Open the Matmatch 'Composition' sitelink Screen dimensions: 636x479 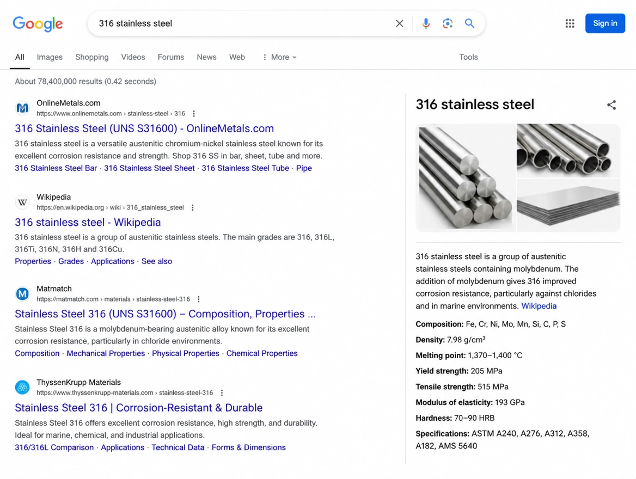pyautogui.click(x=37, y=353)
